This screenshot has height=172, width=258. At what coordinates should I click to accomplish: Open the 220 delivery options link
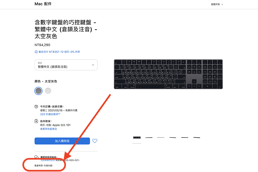[50, 114]
